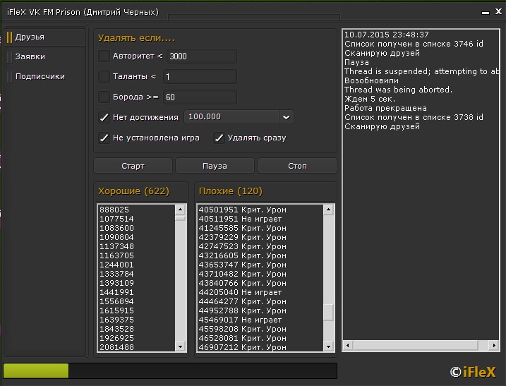Pause scanning with the Пауза button
Viewport: 506px width, 386px height.
pyautogui.click(x=215, y=166)
